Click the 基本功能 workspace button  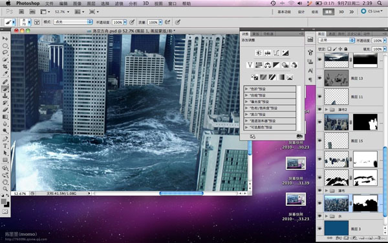tap(284, 12)
